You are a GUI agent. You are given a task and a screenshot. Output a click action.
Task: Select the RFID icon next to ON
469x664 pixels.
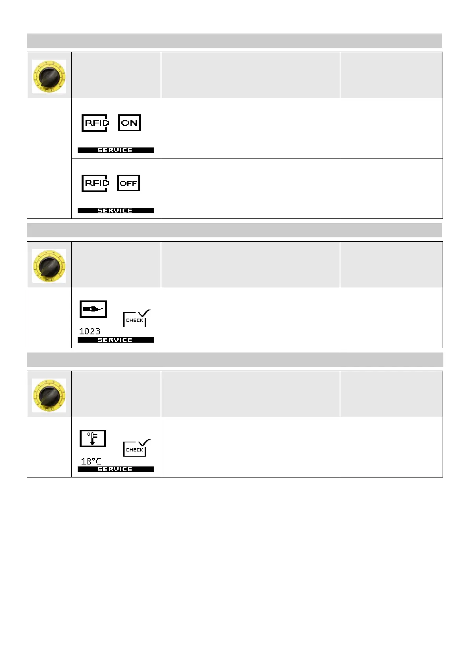[x=95, y=123]
